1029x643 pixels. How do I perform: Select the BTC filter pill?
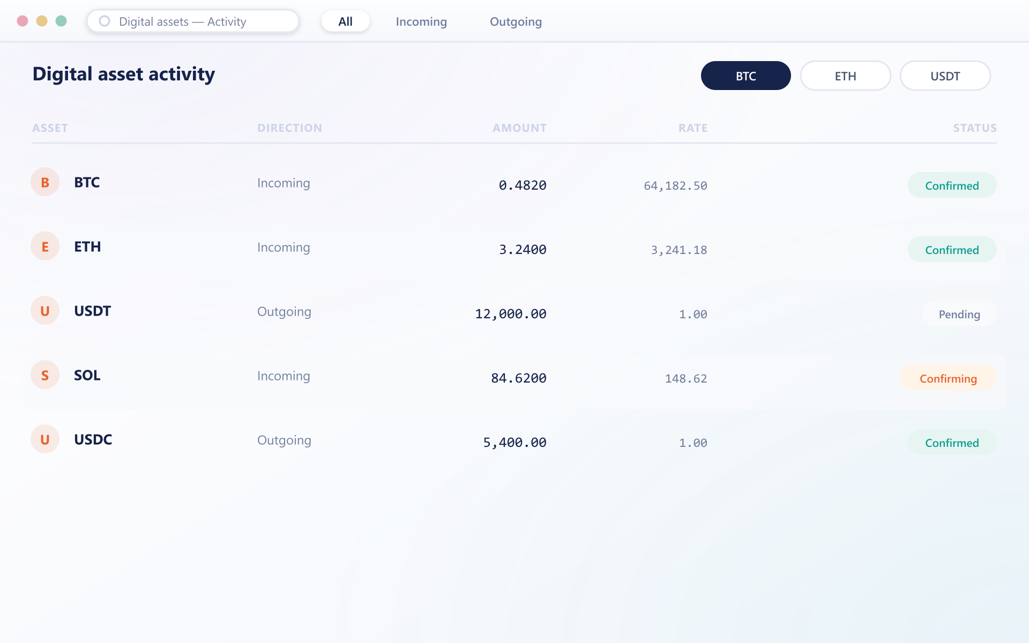click(x=745, y=76)
